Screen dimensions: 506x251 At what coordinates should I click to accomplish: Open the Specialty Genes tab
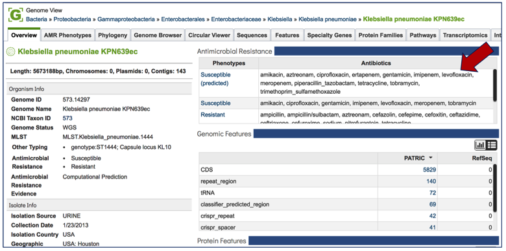tap(329, 35)
